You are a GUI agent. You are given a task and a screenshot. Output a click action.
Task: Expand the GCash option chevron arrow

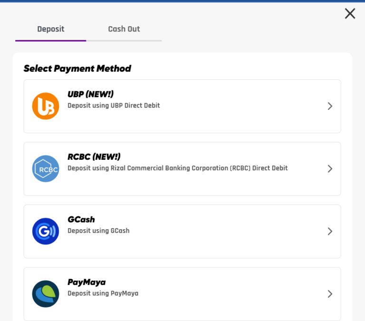(330, 232)
